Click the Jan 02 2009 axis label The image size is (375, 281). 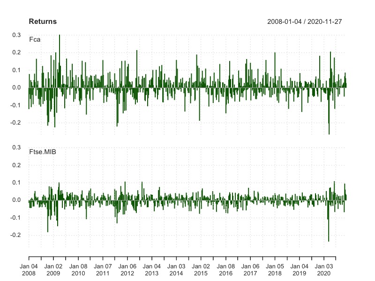tap(53, 269)
